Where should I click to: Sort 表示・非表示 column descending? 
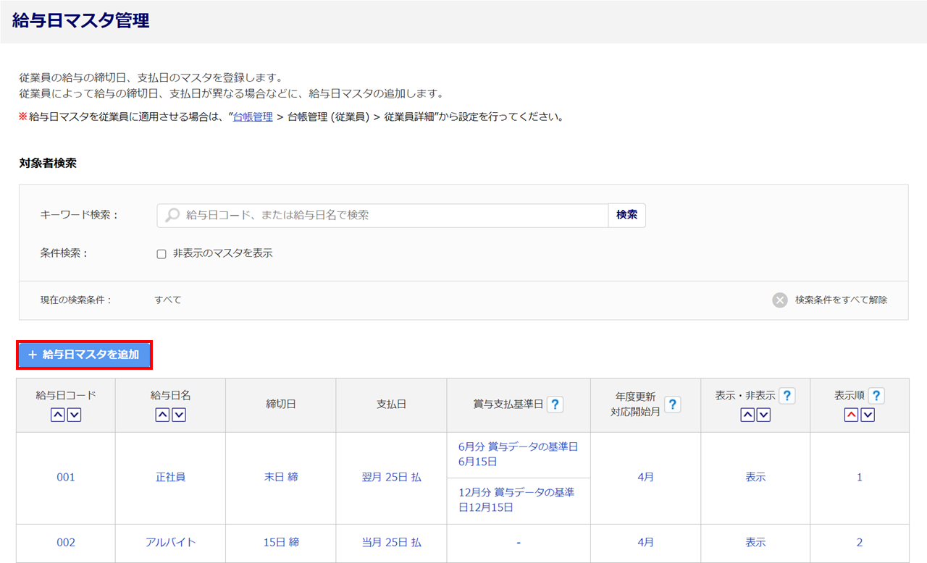(x=763, y=415)
